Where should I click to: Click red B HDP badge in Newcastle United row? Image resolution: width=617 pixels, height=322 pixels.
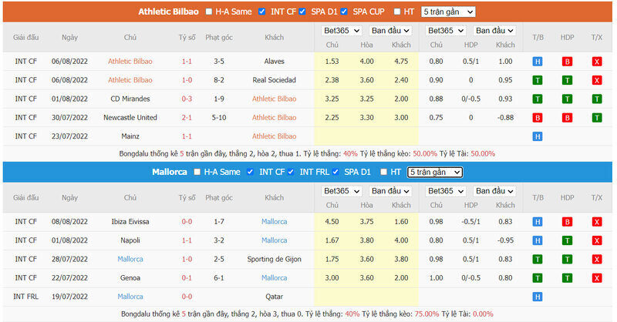point(567,118)
